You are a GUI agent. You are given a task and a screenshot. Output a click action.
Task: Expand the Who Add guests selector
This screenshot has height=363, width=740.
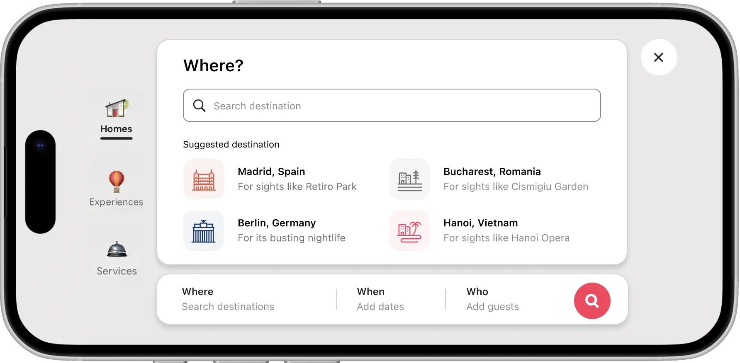click(x=492, y=299)
